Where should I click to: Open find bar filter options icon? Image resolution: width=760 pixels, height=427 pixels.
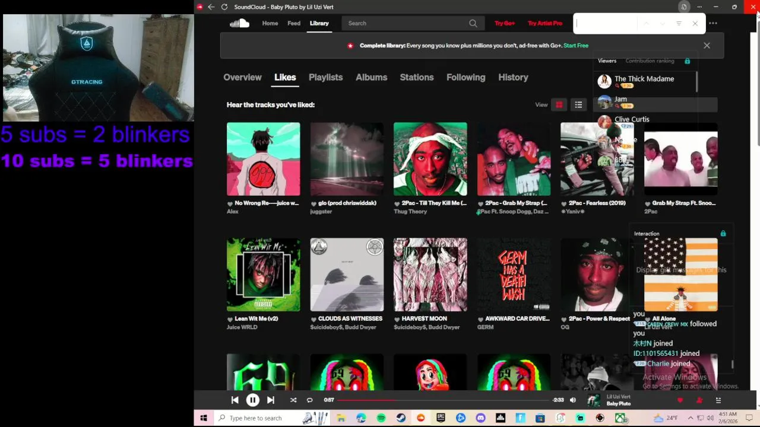pos(679,23)
